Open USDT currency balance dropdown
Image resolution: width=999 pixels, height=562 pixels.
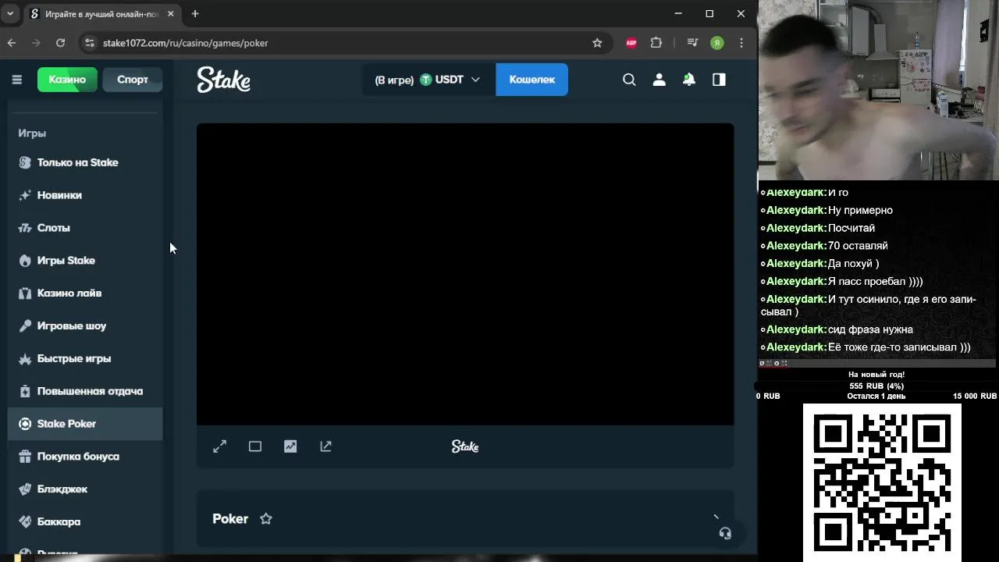(x=427, y=80)
